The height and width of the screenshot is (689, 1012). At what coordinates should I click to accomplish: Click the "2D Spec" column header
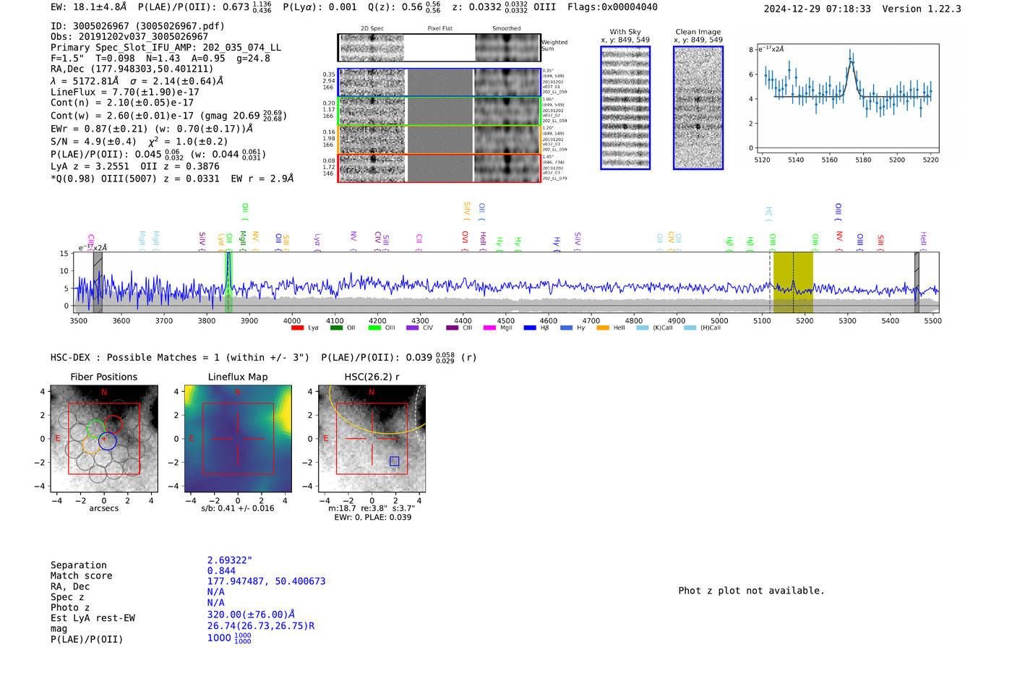point(372,29)
